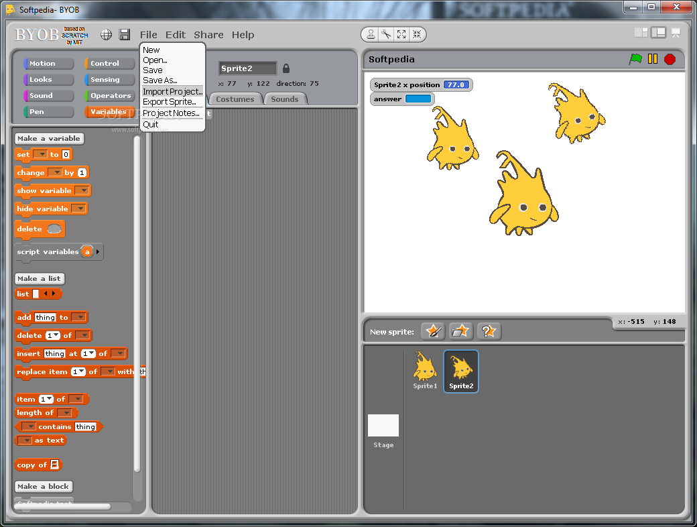Click Make a block button
This screenshot has height=527, width=697.
[43, 487]
